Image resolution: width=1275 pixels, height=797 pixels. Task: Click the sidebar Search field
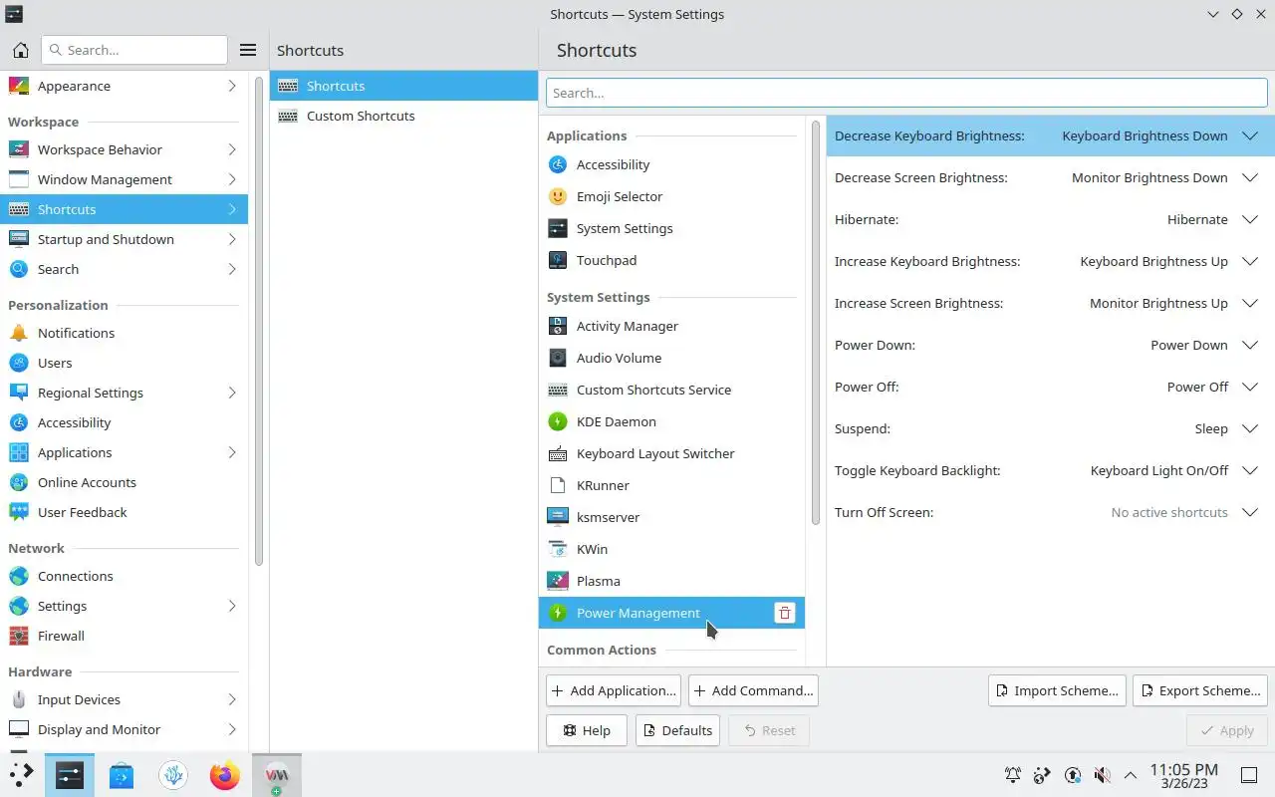(x=134, y=50)
